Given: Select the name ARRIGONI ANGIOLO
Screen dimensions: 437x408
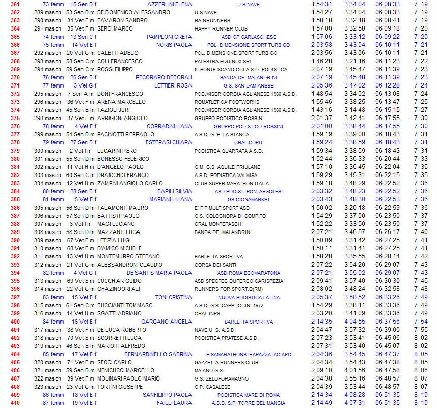Looking at the screenshot, I should (x=122, y=118).
